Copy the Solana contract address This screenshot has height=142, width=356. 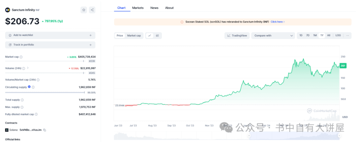pos(45,130)
